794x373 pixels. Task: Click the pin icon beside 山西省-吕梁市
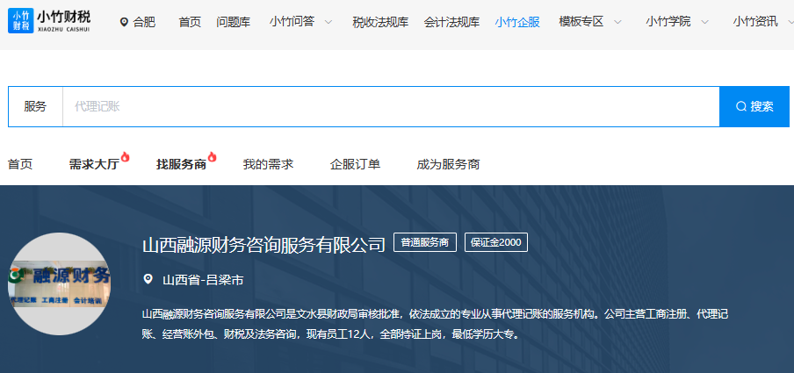[148, 279]
